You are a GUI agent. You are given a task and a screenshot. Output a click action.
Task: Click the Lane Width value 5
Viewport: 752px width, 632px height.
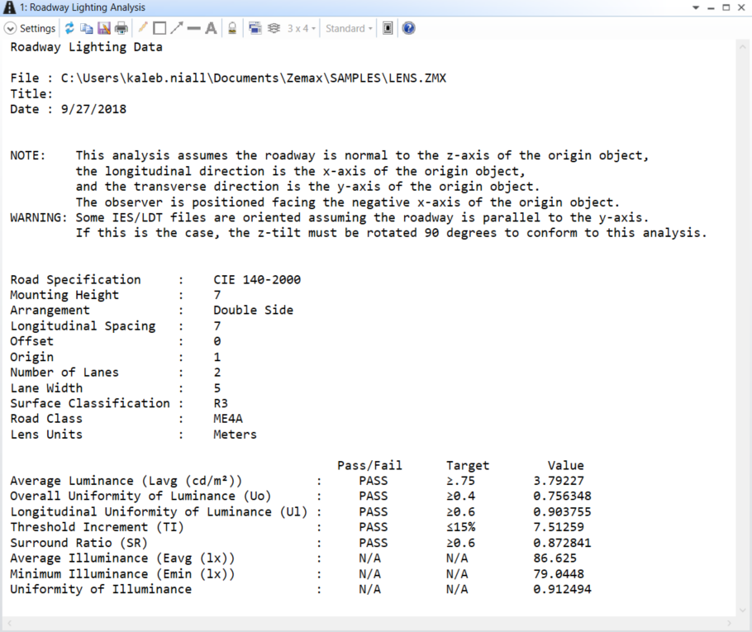click(x=217, y=388)
